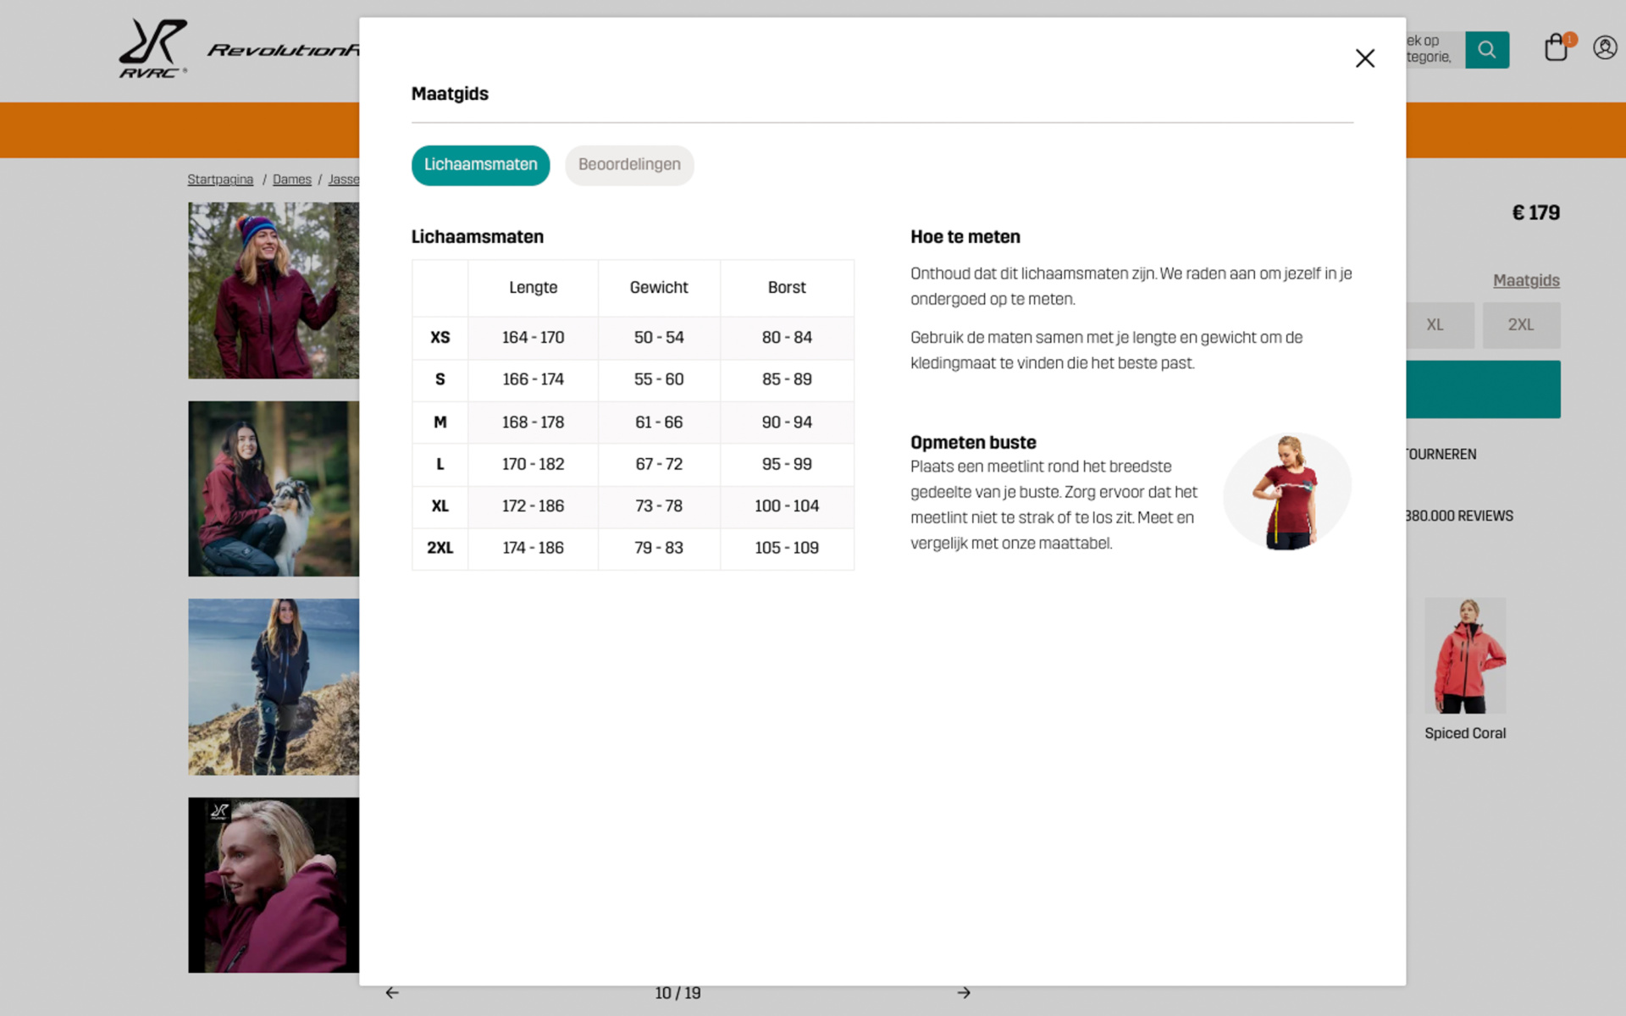
Task: Switch to the Lichaamsmaten tab
Action: (480, 165)
